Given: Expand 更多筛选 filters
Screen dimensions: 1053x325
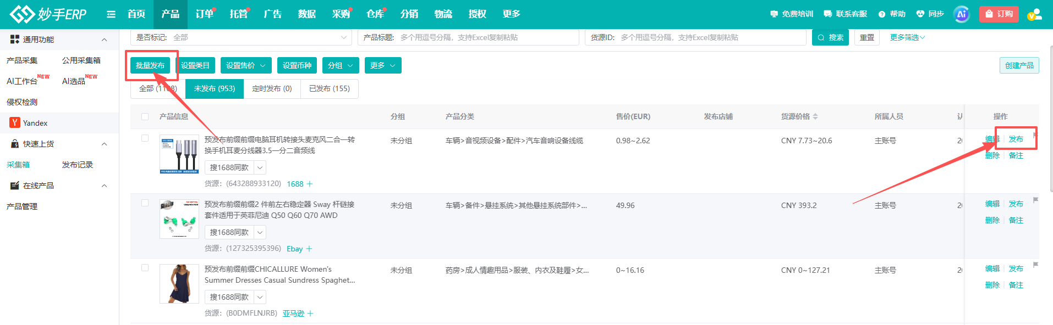Looking at the screenshot, I should tap(907, 37).
